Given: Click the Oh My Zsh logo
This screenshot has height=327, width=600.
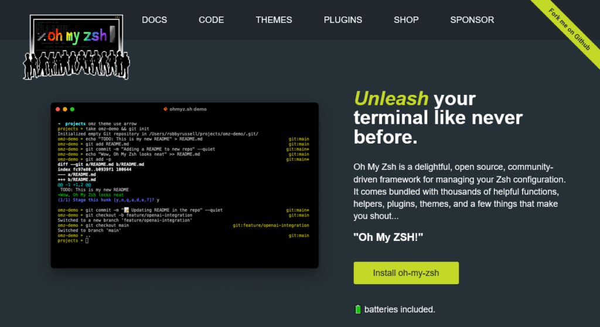Looking at the screenshot, I should pos(77,47).
